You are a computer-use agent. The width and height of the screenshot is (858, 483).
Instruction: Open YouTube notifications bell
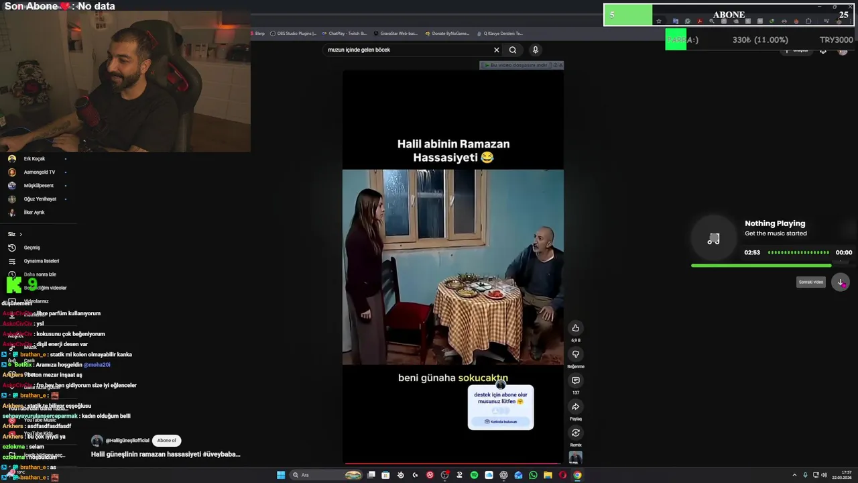coord(823,50)
